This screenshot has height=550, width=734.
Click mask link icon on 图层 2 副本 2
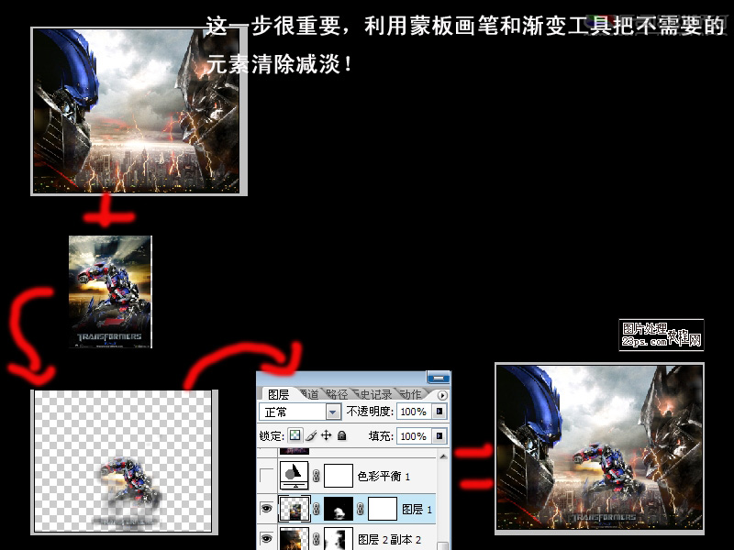[316, 539]
